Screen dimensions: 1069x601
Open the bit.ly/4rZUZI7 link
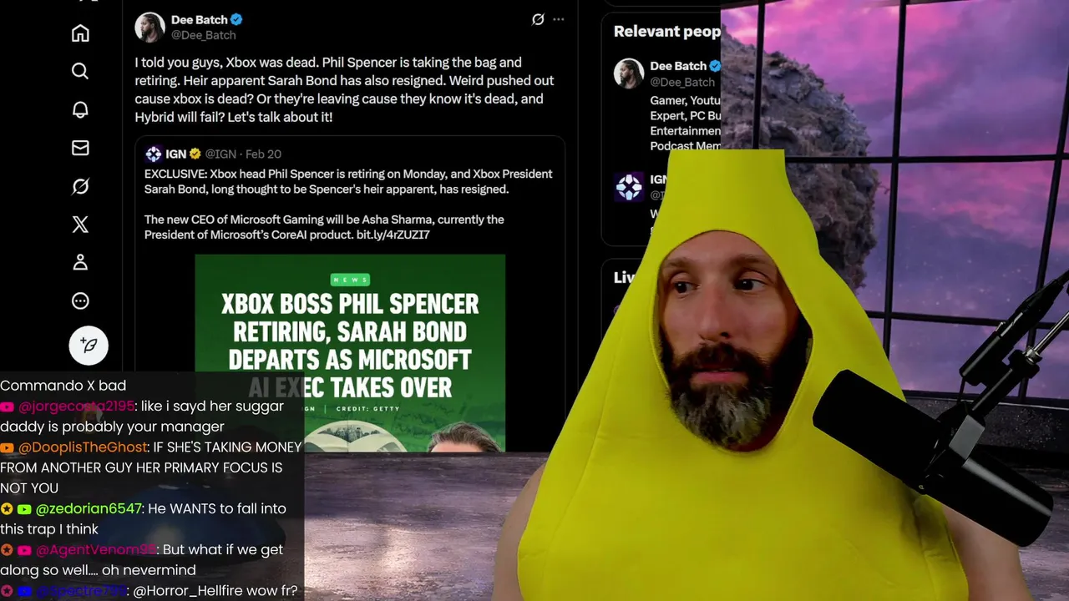pos(393,235)
